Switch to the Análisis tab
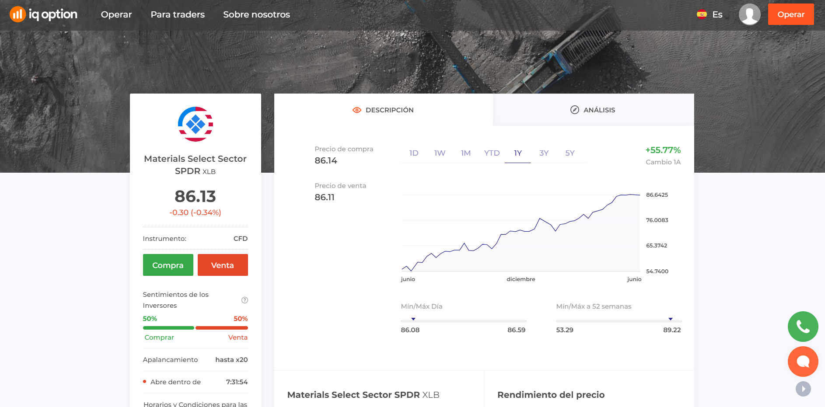This screenshot has width=825, height=407. coord(593,110)
